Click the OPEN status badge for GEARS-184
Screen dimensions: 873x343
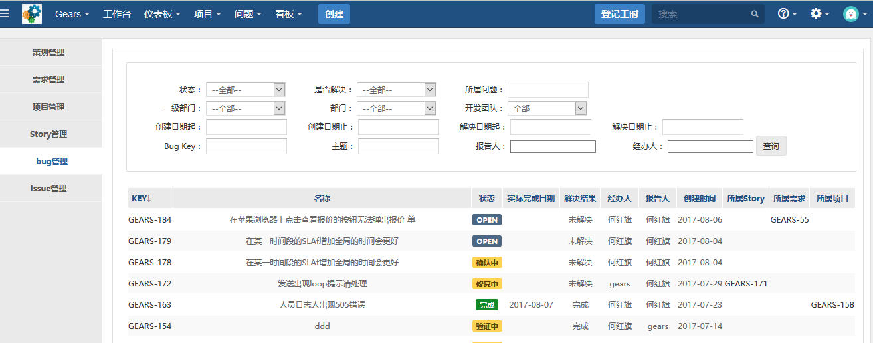487,220
